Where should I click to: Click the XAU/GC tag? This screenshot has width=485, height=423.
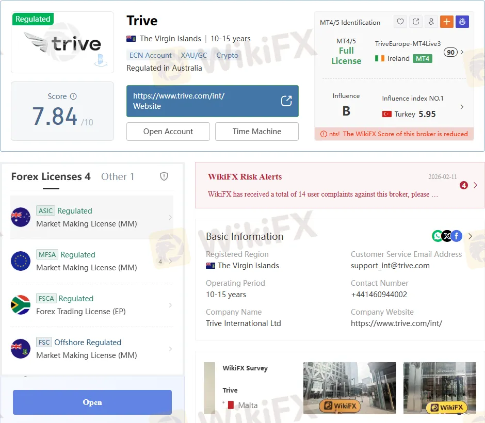194,55
